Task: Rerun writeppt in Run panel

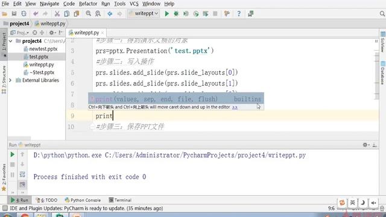Action: [12, 154]
